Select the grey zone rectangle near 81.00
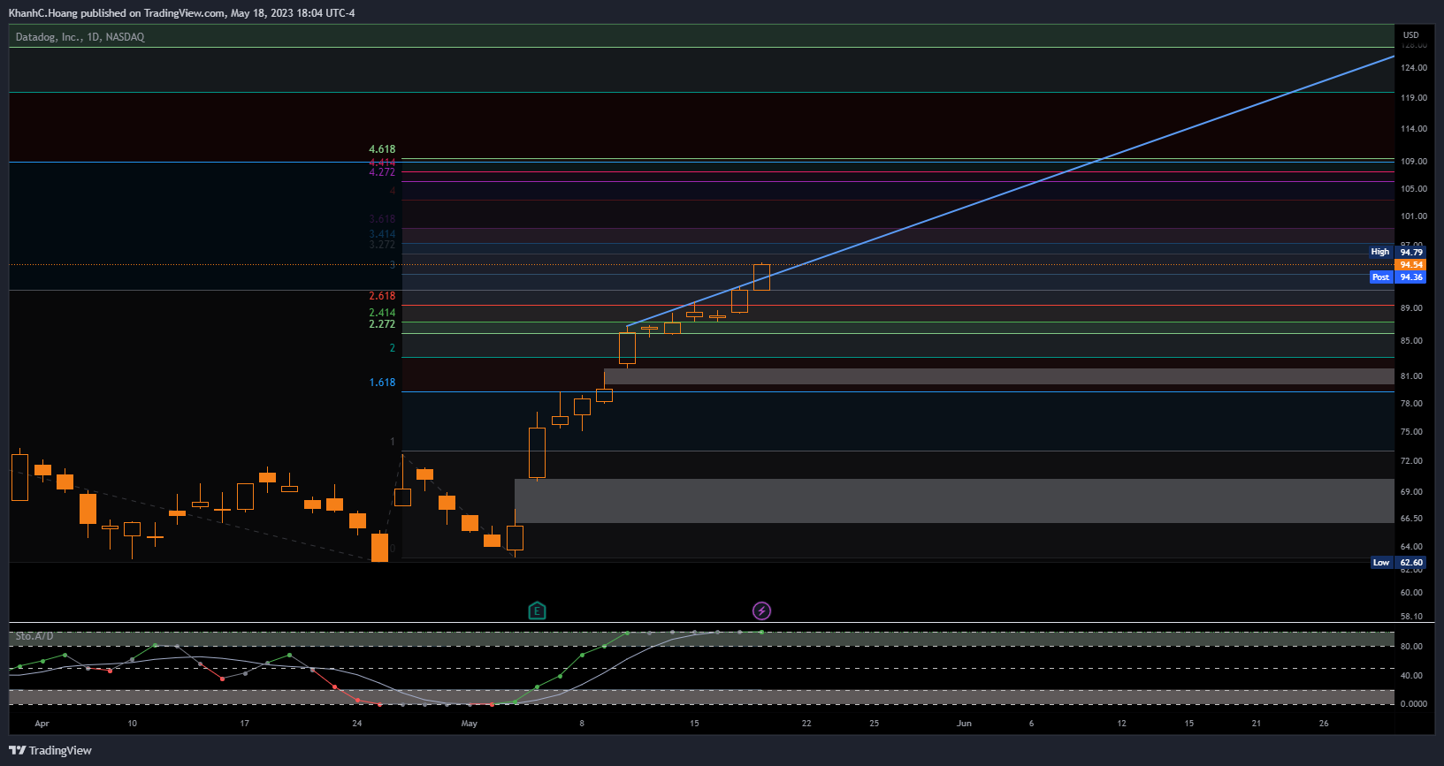The height and width of the screenshot is (766, 1444). point(999,376)
